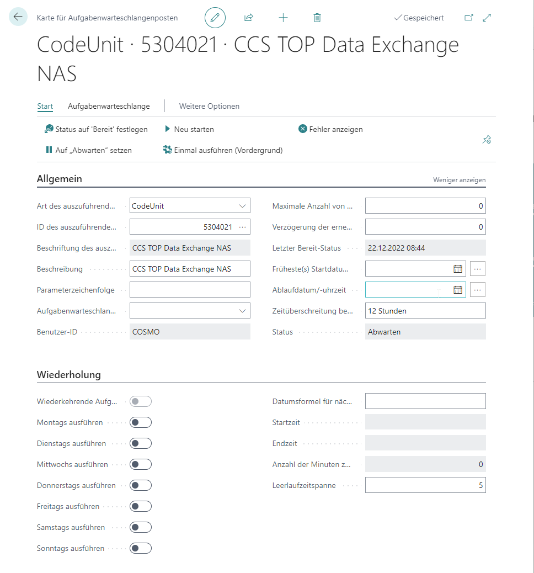Viewport: 534px width, 573px height.
Task: Toggle Sonntags ausführen switch
Action: pyautogui.click(x=140, y=548)
